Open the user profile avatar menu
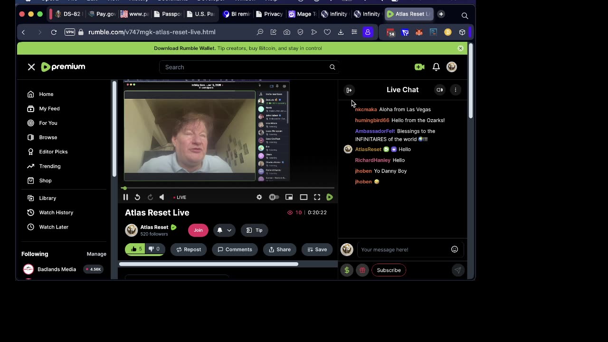 (x=452, y=67)
